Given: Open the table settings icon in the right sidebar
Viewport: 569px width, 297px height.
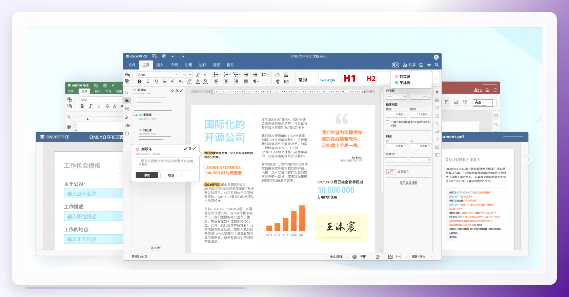Looking at the screenshot, I should pyautogui.click(x=437, y=100).
